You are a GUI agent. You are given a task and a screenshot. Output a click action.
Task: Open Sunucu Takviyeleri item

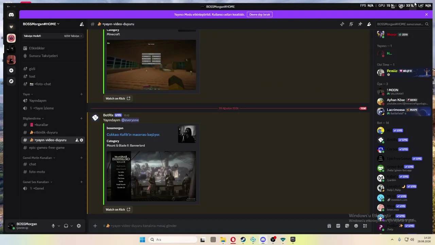(53, 56)
